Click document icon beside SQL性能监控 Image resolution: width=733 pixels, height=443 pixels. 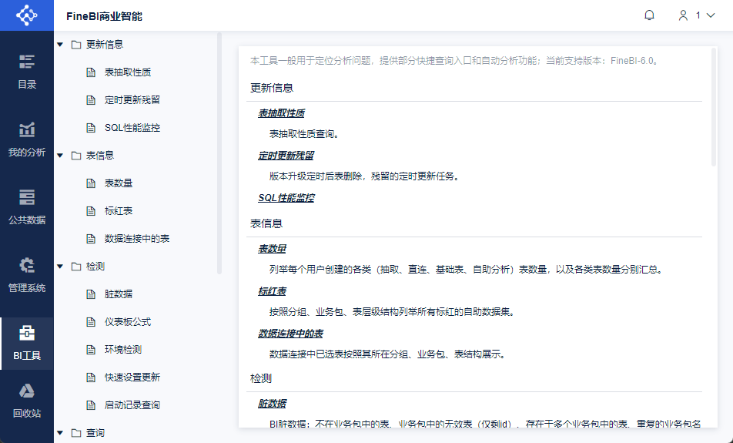91,128
